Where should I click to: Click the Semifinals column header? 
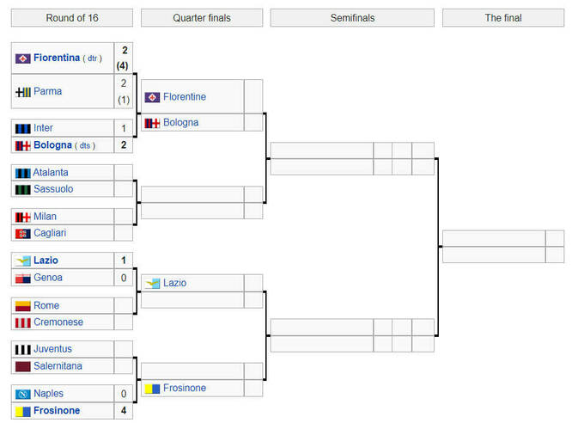pyautogui.click(x=352, y=18)
